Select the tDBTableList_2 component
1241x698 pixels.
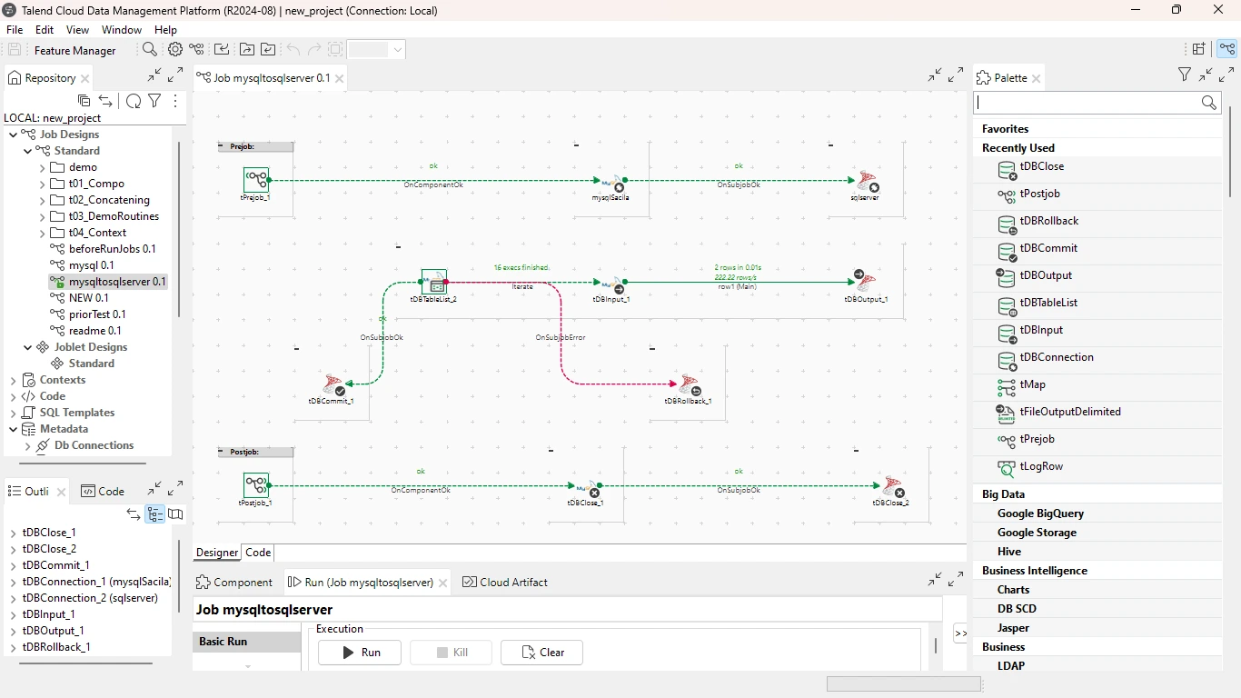click(x=434, y=282)
